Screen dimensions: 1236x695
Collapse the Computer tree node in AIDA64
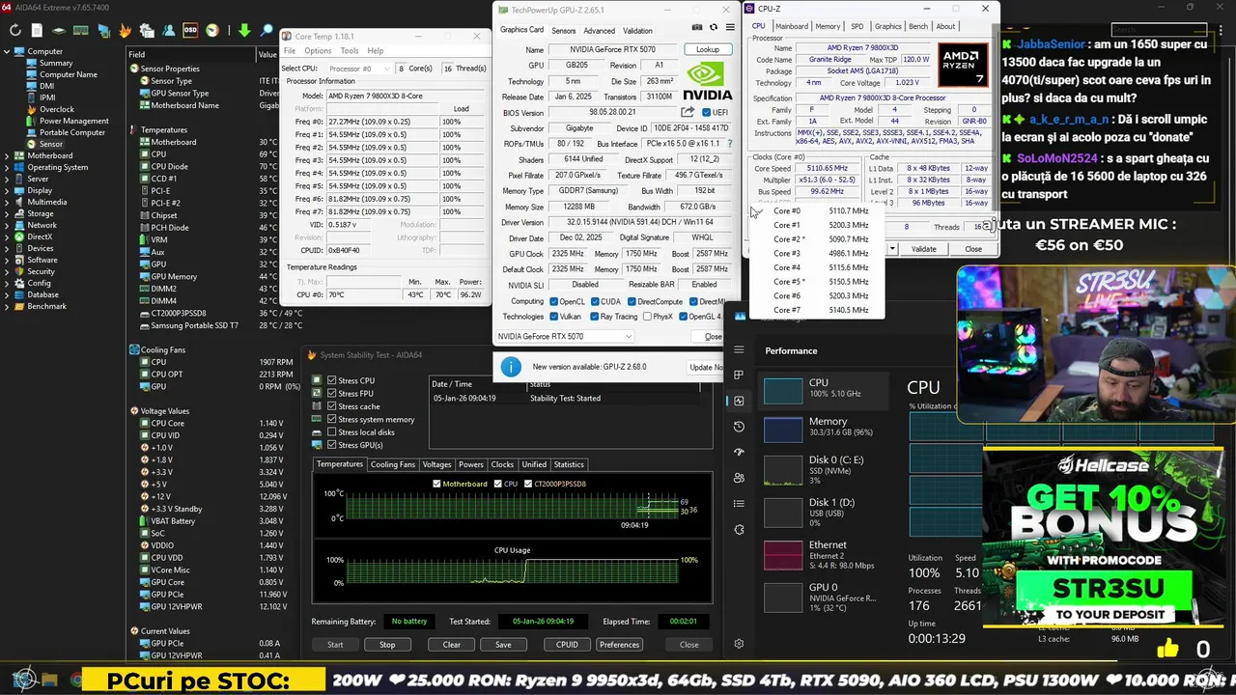[7, 51]
